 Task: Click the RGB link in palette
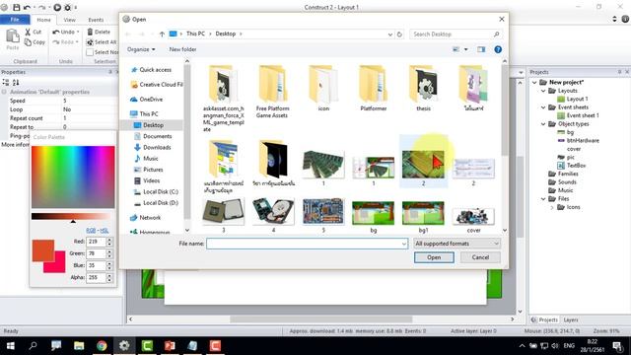point(91,230)
